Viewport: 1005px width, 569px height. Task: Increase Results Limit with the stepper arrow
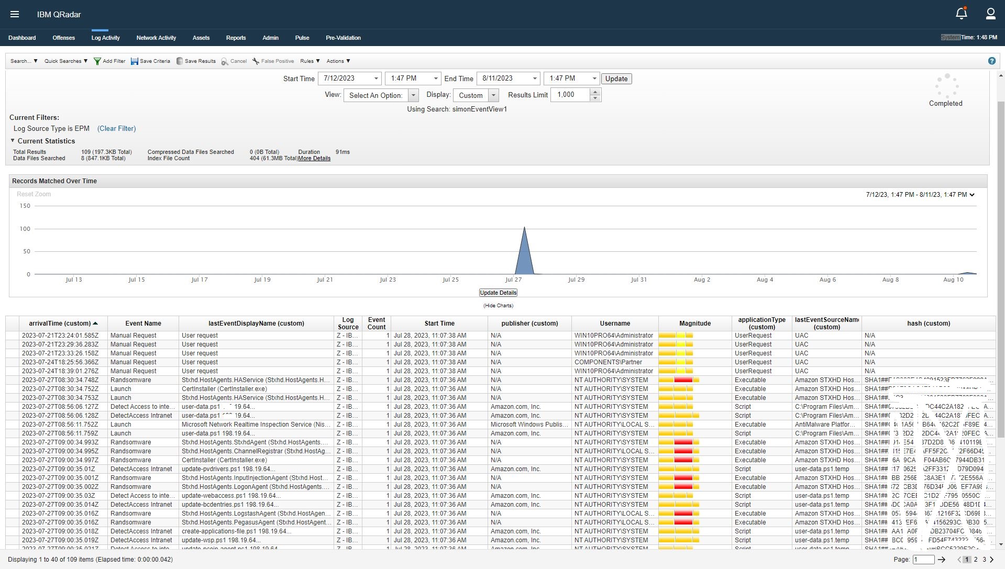coord(595,92)
